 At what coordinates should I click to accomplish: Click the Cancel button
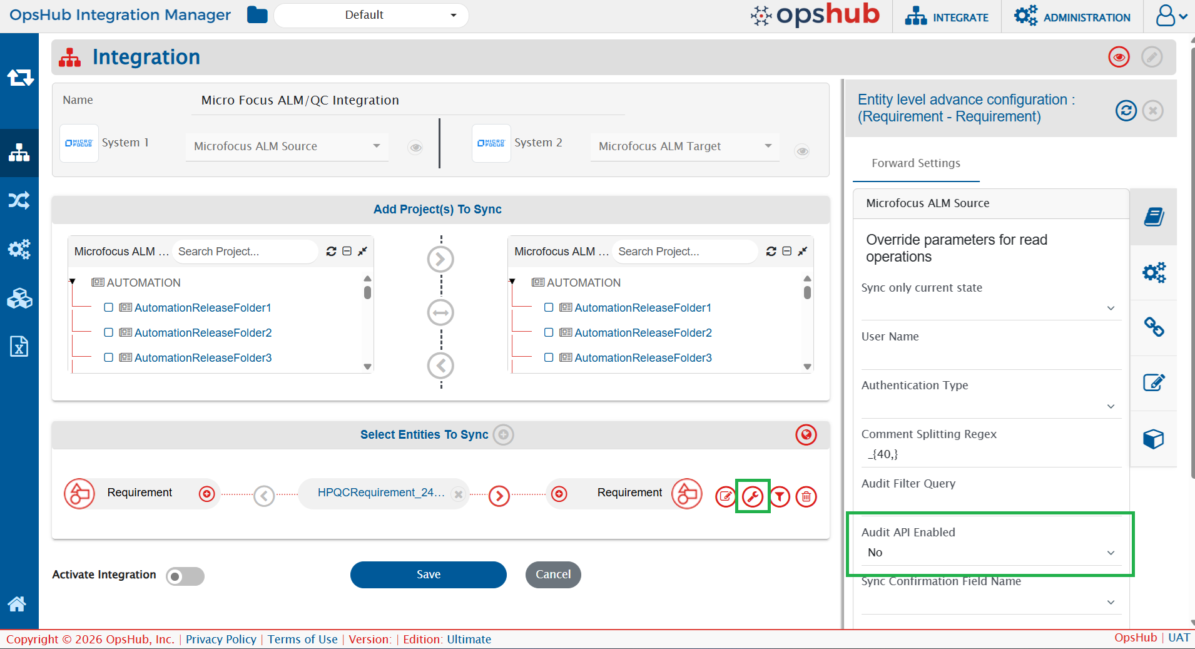(x=553, y=575)
